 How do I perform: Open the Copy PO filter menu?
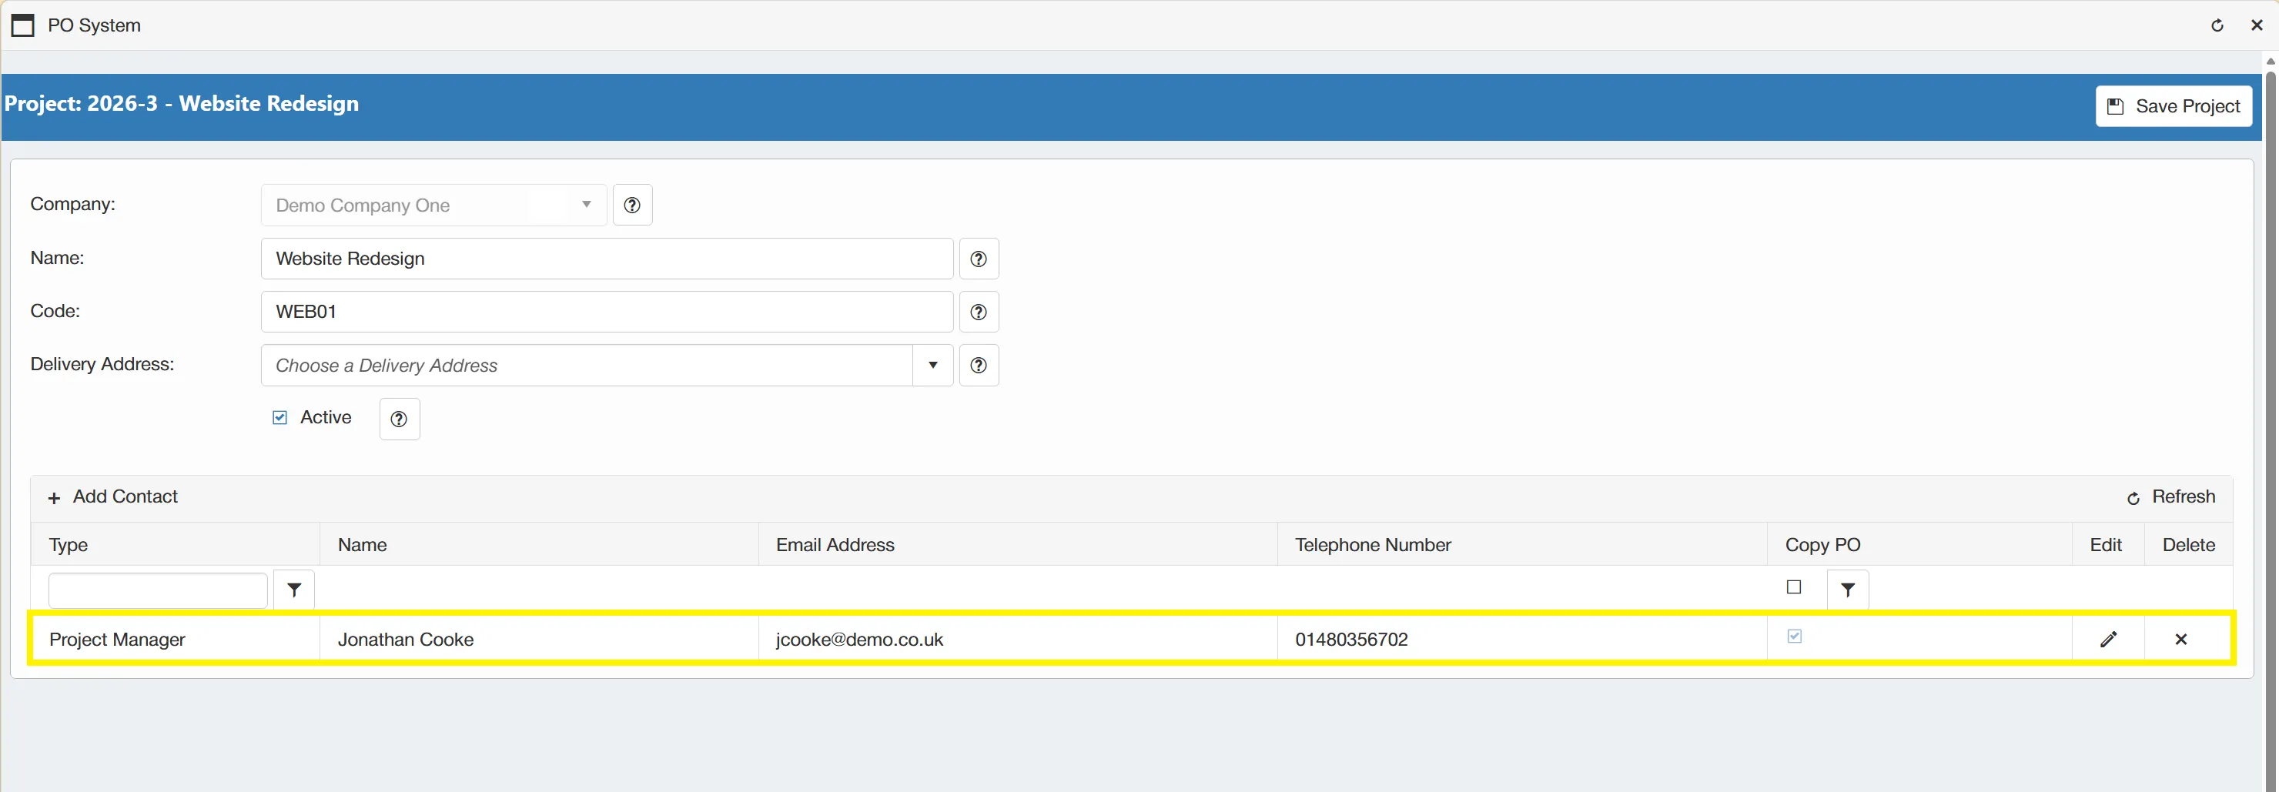click(1847, 590)
